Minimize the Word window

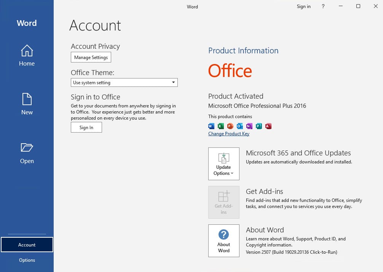pos(341,6)
